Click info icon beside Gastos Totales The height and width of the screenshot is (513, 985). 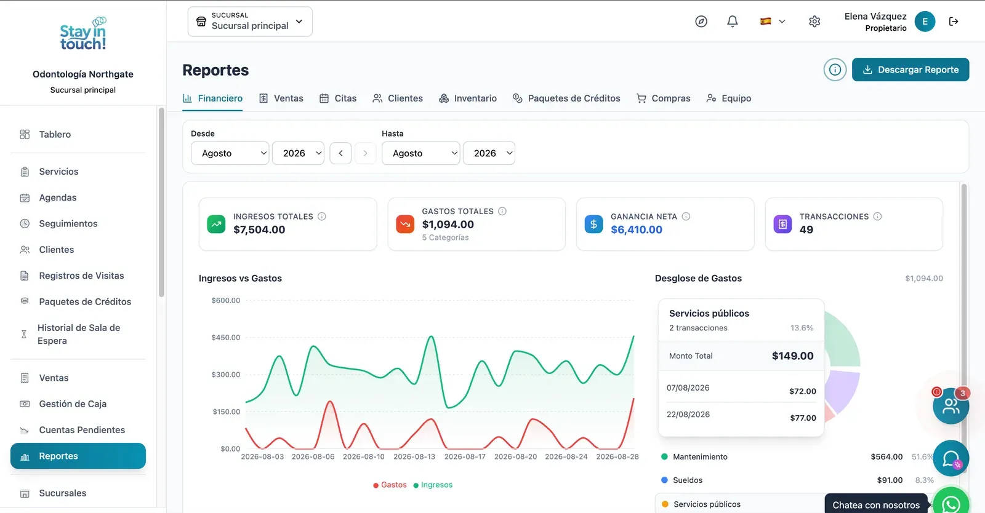(502, 211)
